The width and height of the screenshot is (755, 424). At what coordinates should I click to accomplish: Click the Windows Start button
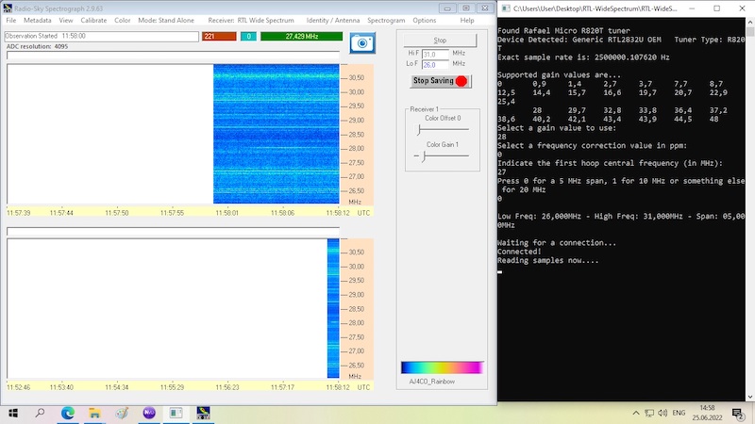pos(14,413)
